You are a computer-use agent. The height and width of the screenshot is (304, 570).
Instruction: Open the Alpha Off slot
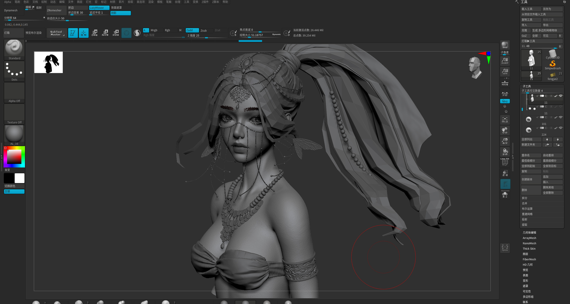click(x=14, y=93)
